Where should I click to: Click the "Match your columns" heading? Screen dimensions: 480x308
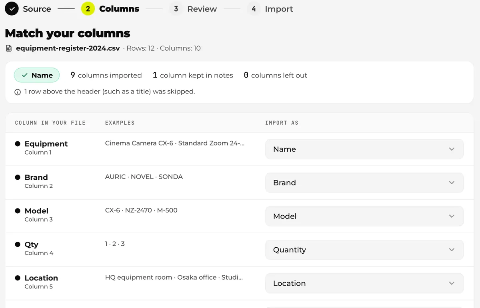[68, 33]
